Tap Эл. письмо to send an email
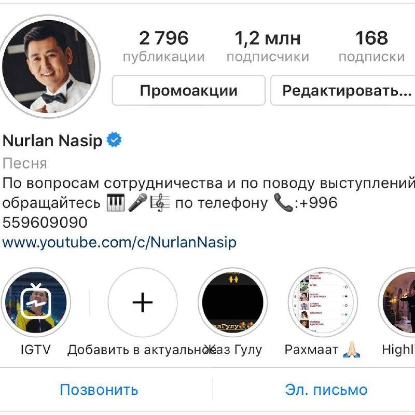This screenshot has height=415, width=415. [x=326, y=390]
